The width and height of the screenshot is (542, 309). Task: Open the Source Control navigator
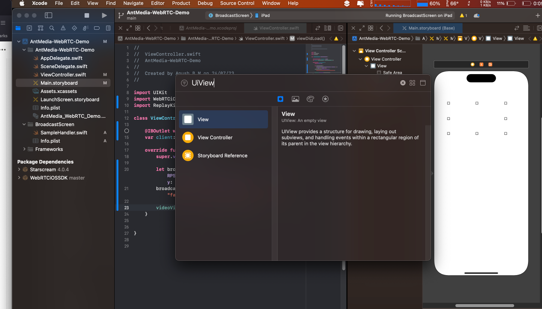click(x=29, y=28)
